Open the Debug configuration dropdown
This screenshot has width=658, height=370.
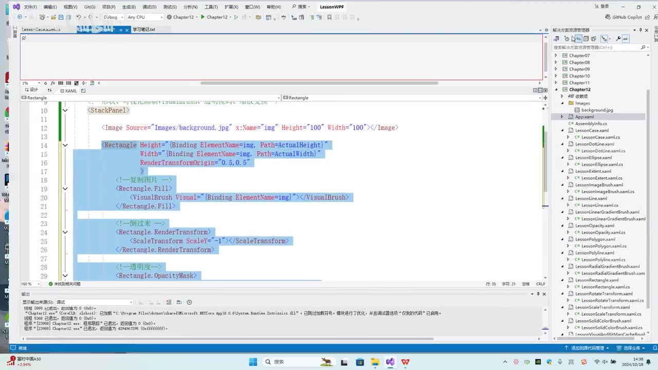click(113, 17)
